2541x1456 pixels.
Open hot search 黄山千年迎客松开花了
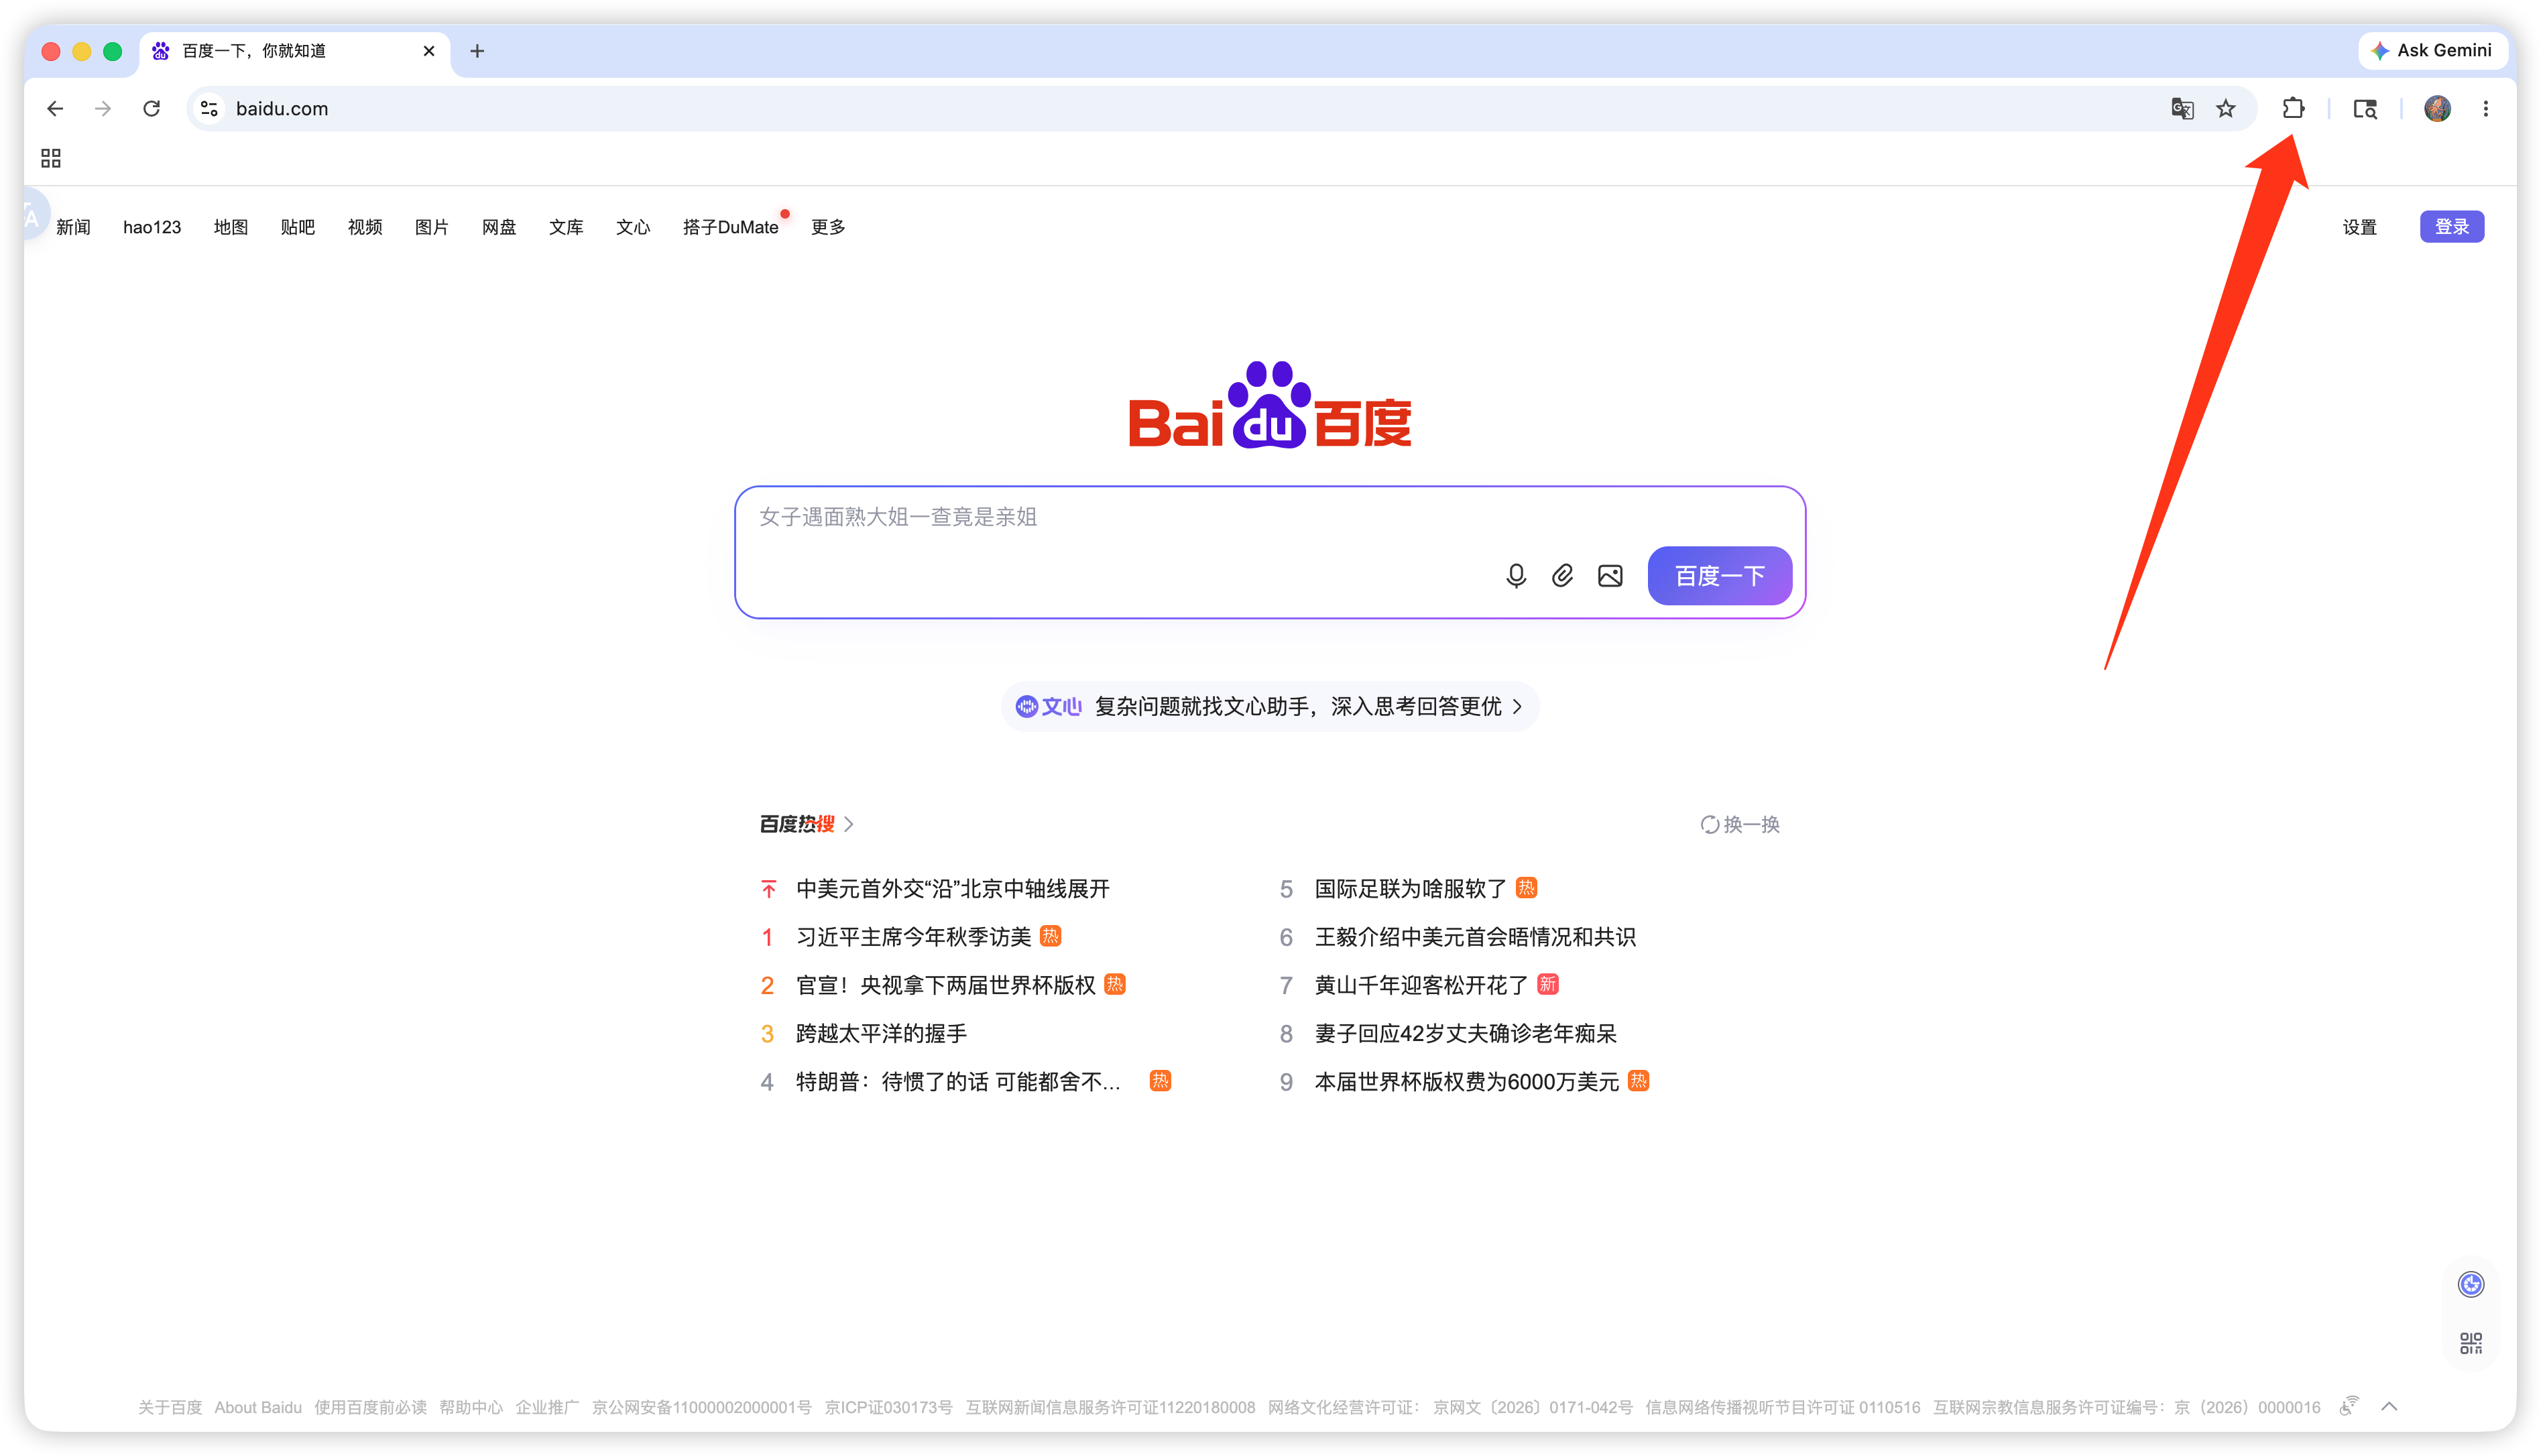click(1421, 984)
